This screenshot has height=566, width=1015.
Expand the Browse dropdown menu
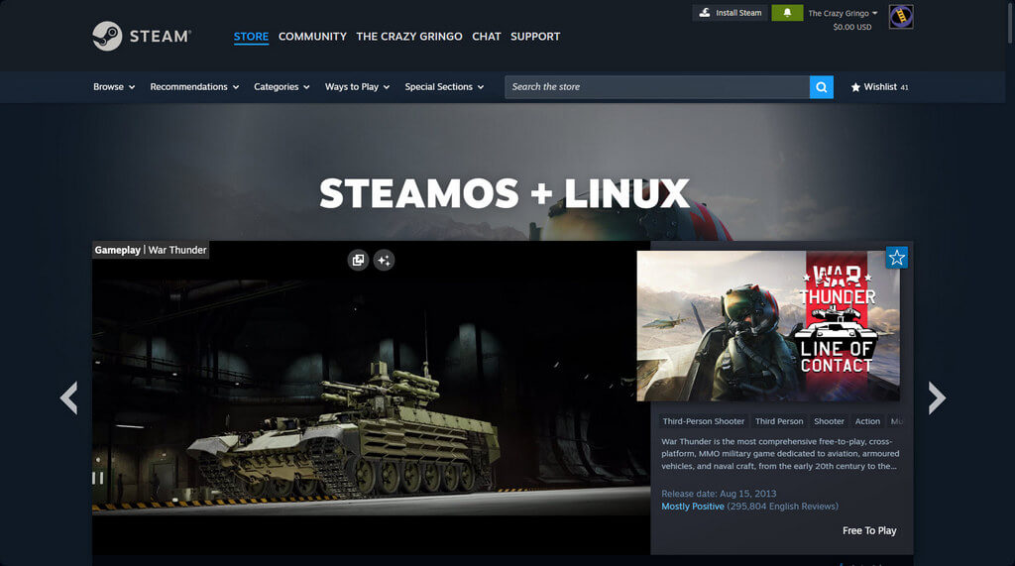pyautogui.click(x=114, y=87)
